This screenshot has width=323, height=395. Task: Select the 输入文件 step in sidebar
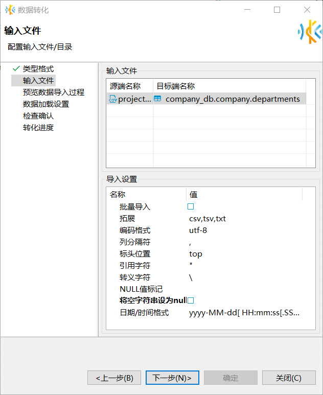pyautogui.click(x=38, y=80)
